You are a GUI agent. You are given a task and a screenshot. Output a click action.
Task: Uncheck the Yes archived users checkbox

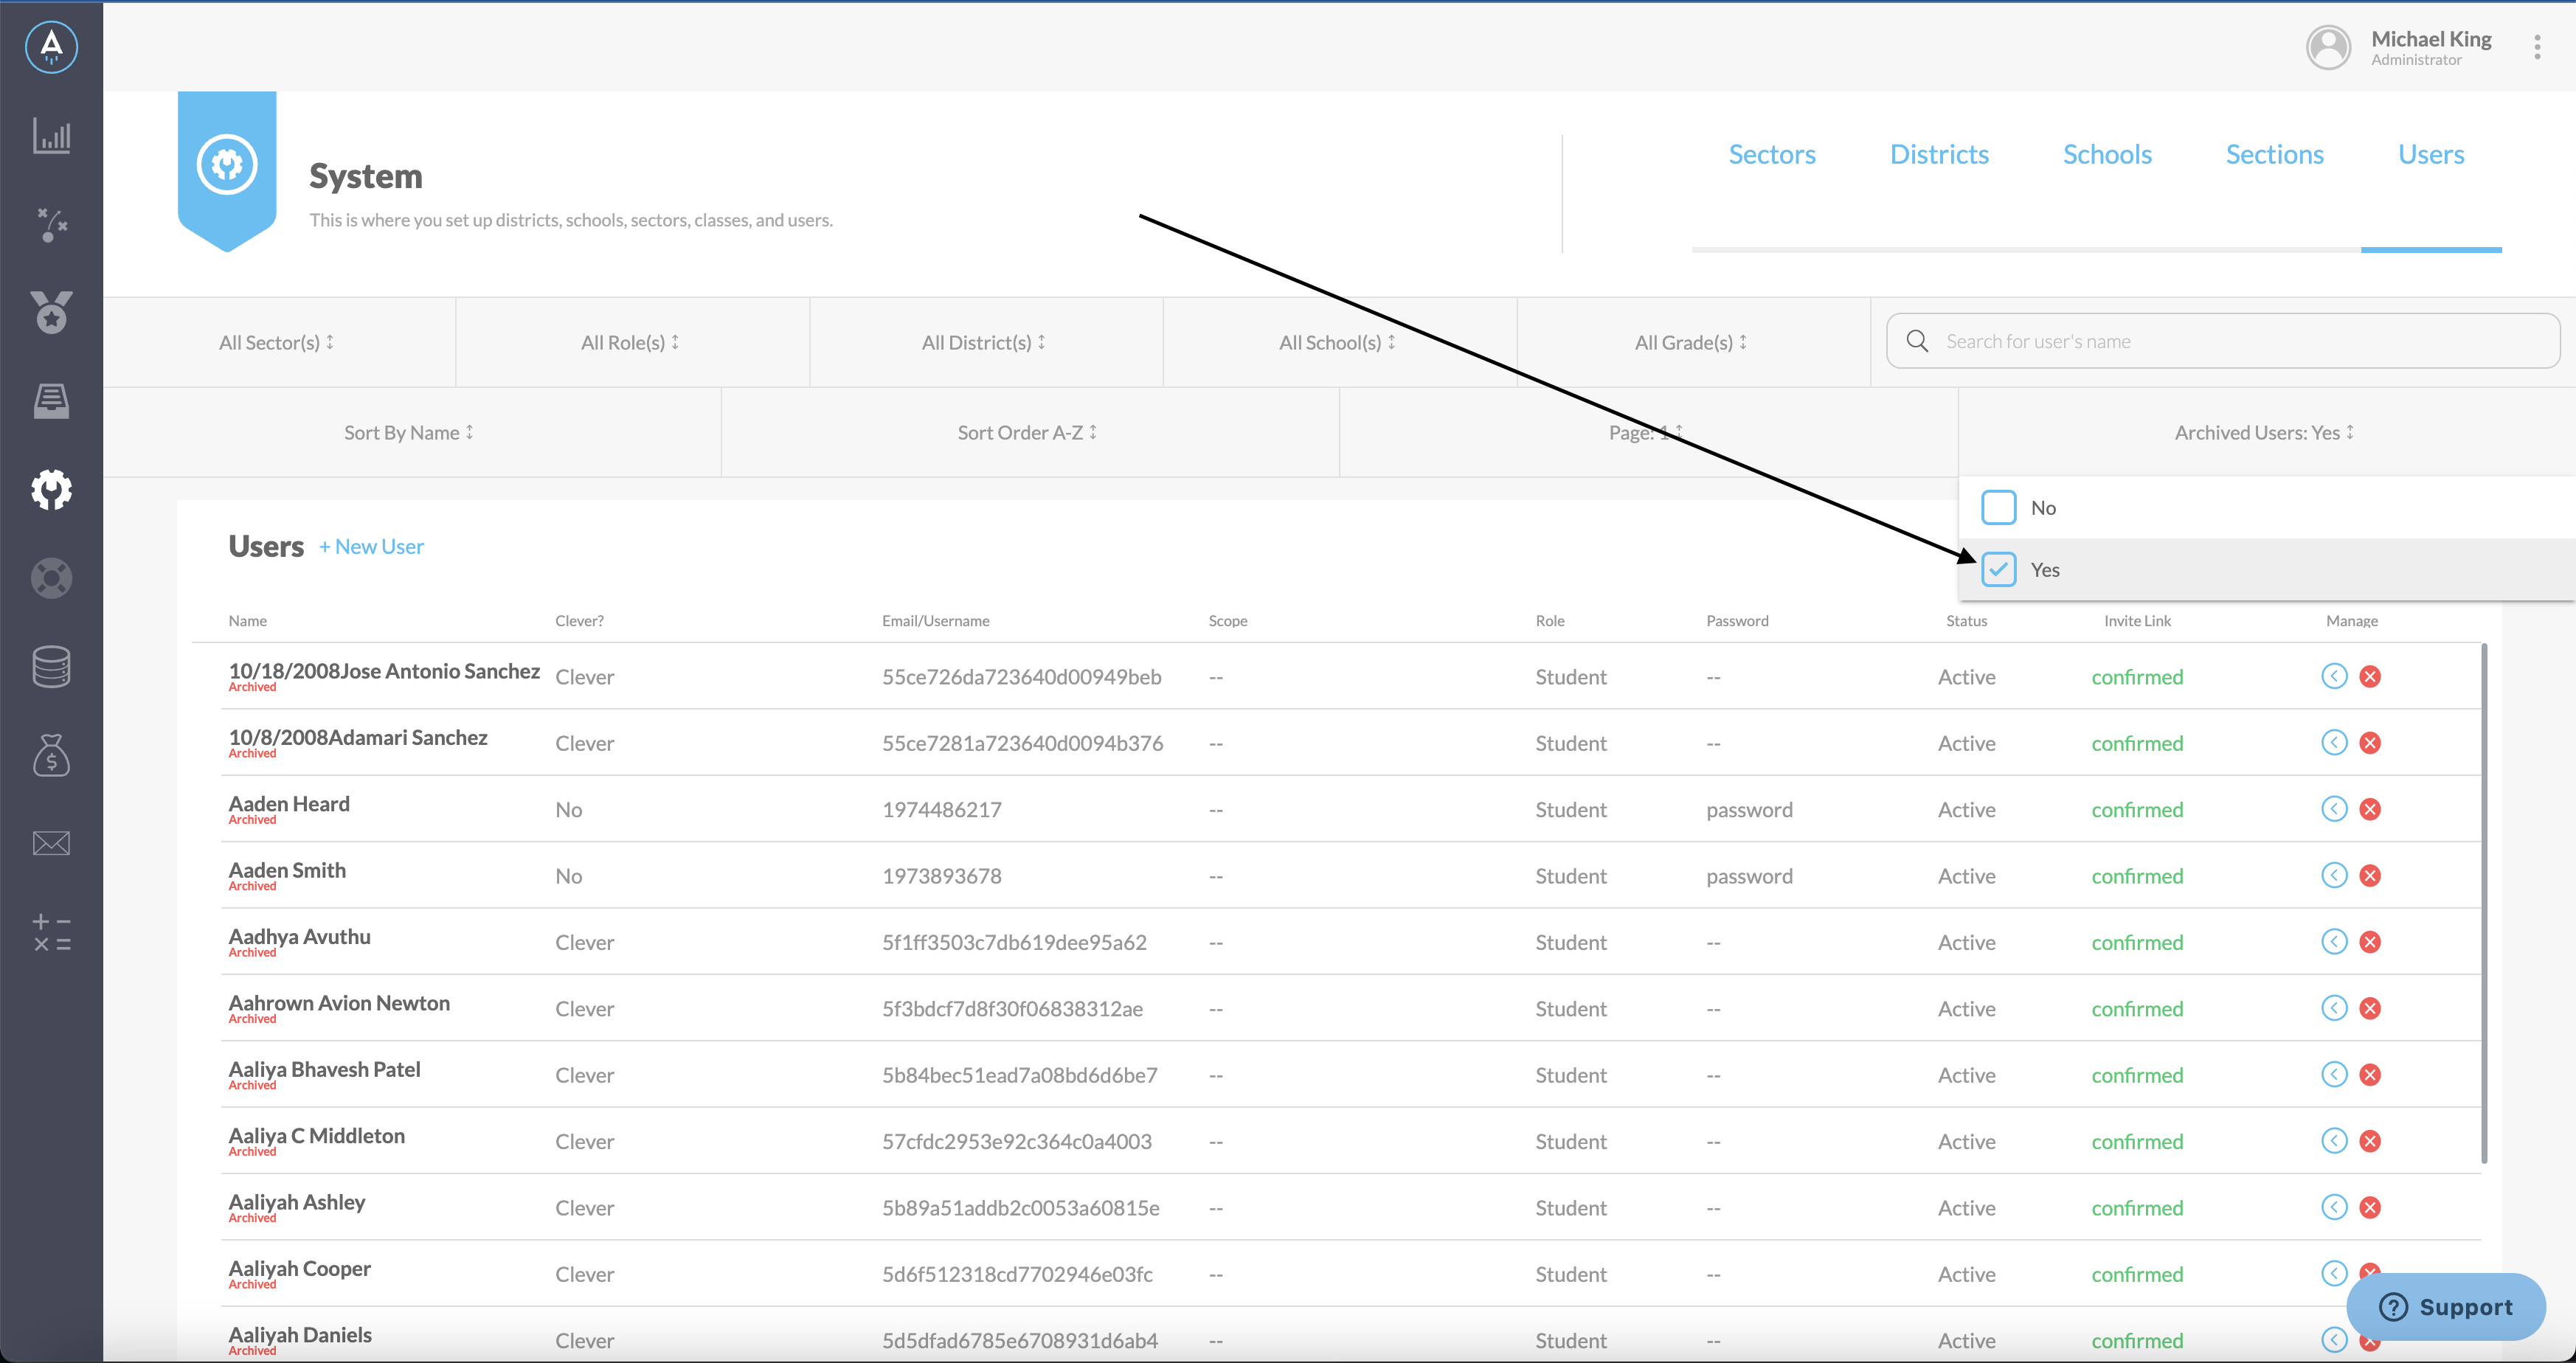(1998, 569)
